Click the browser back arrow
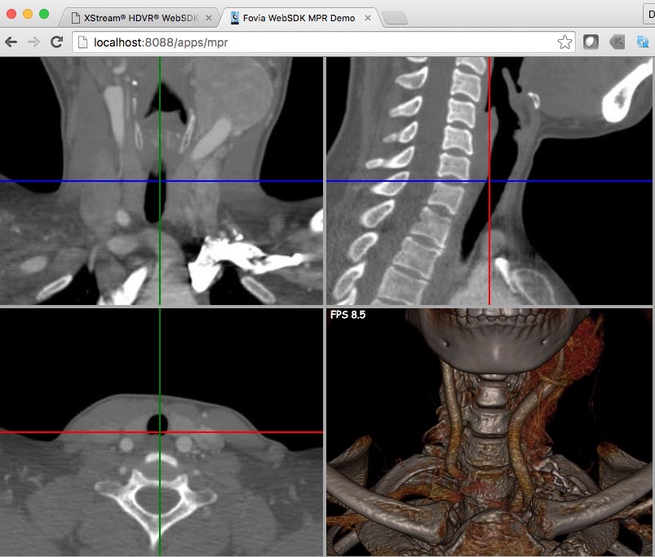The width and height of the screenshot is (655, 557). pos(11,42)
